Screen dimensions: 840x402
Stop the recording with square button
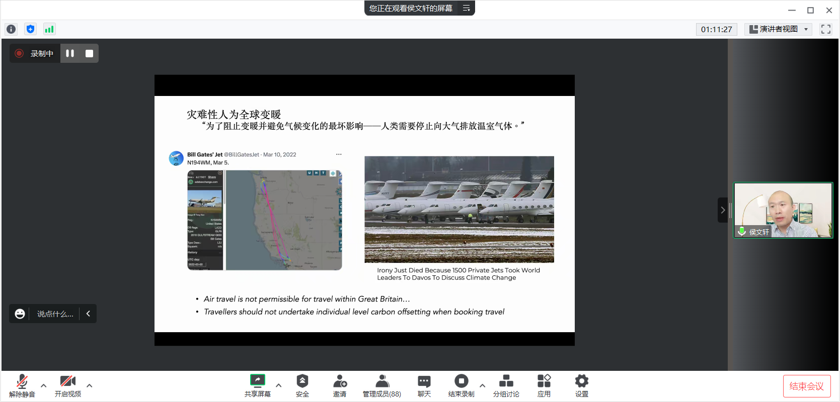[89, 53]
